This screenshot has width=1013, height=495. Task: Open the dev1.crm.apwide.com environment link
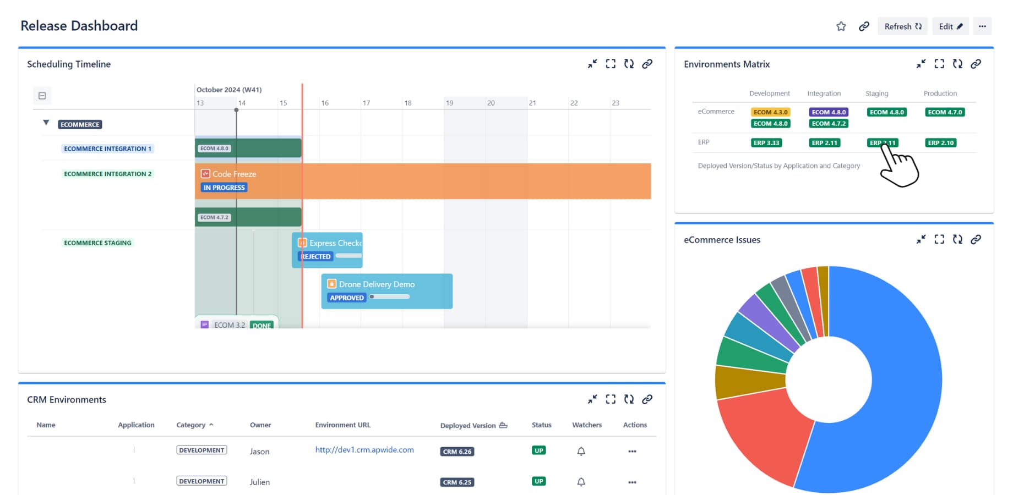364,450
